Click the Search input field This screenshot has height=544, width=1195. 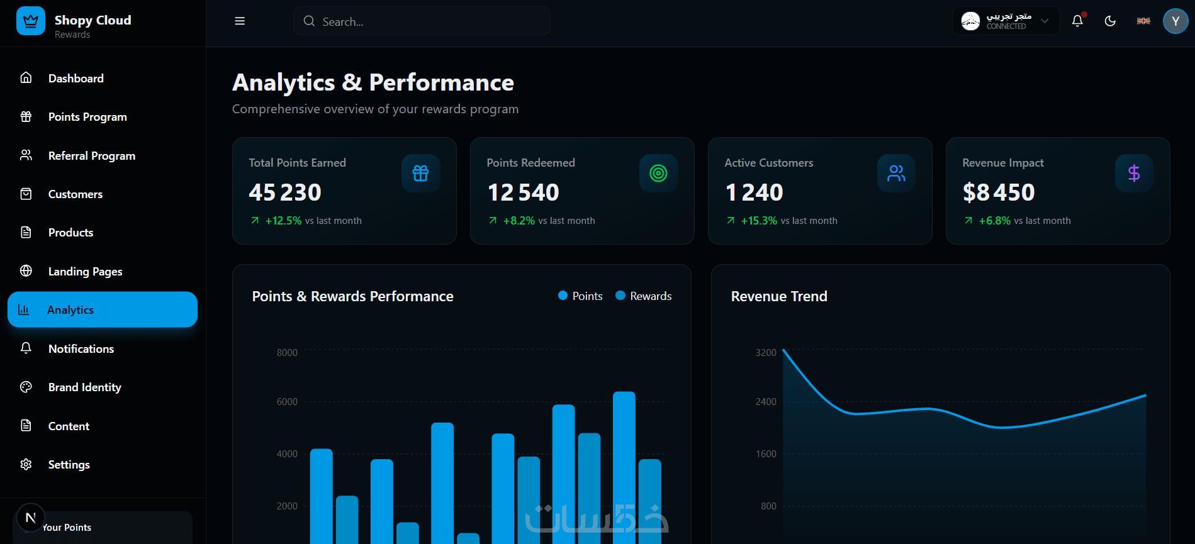[422, 21]
